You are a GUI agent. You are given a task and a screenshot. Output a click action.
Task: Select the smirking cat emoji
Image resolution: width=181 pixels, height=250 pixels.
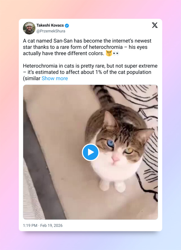[x=109, y=53]
